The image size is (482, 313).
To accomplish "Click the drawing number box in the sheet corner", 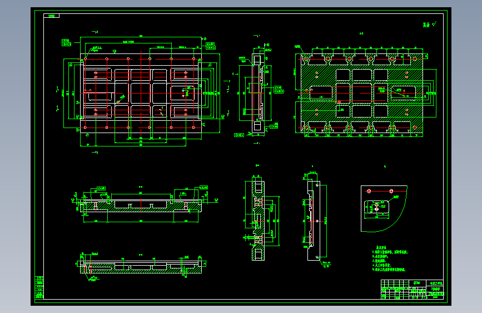I will [51, 16].
